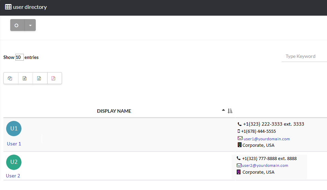Click the building icon in User 2's row

click(x=239, y=172)
